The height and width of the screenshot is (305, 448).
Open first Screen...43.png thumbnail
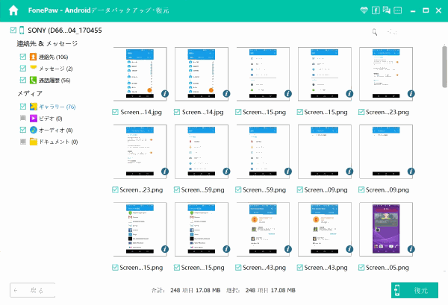(263, 230)
